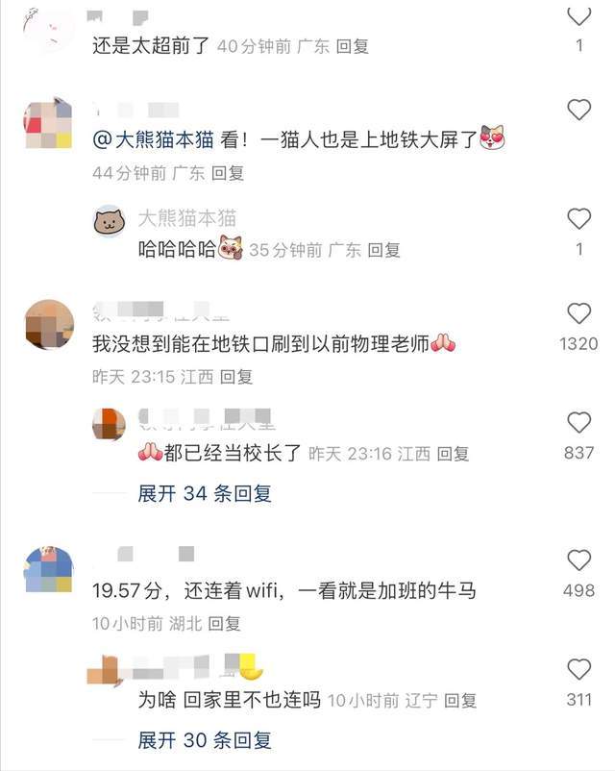Expand the 34 replies thread

pyautogui.click(x=205, y=493)
